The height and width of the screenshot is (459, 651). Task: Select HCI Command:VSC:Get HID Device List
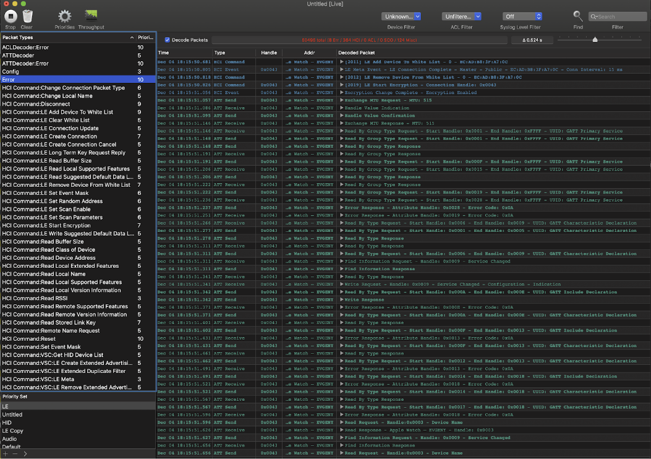[78, 355]
